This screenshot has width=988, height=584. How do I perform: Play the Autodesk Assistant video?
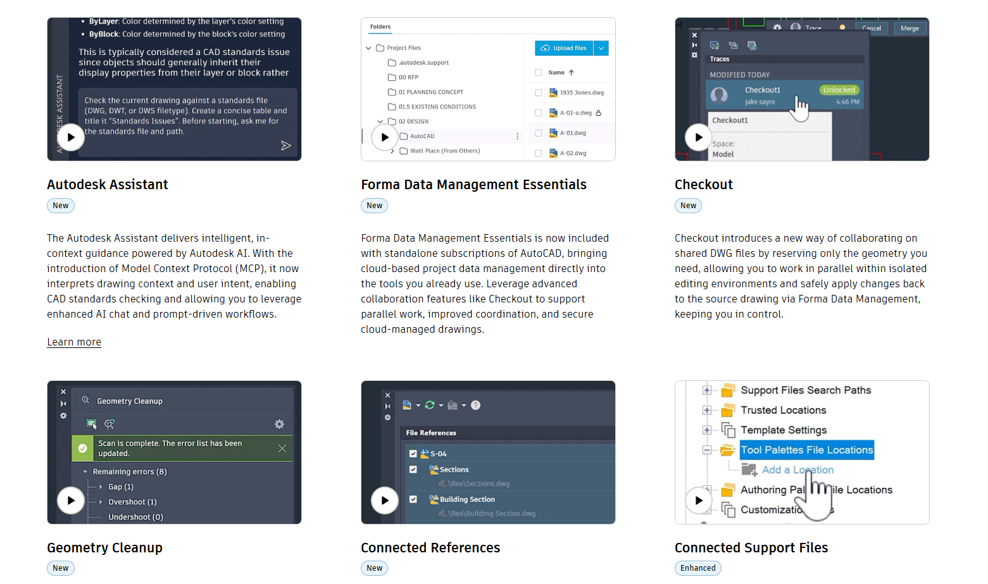[x=71, y=137]
